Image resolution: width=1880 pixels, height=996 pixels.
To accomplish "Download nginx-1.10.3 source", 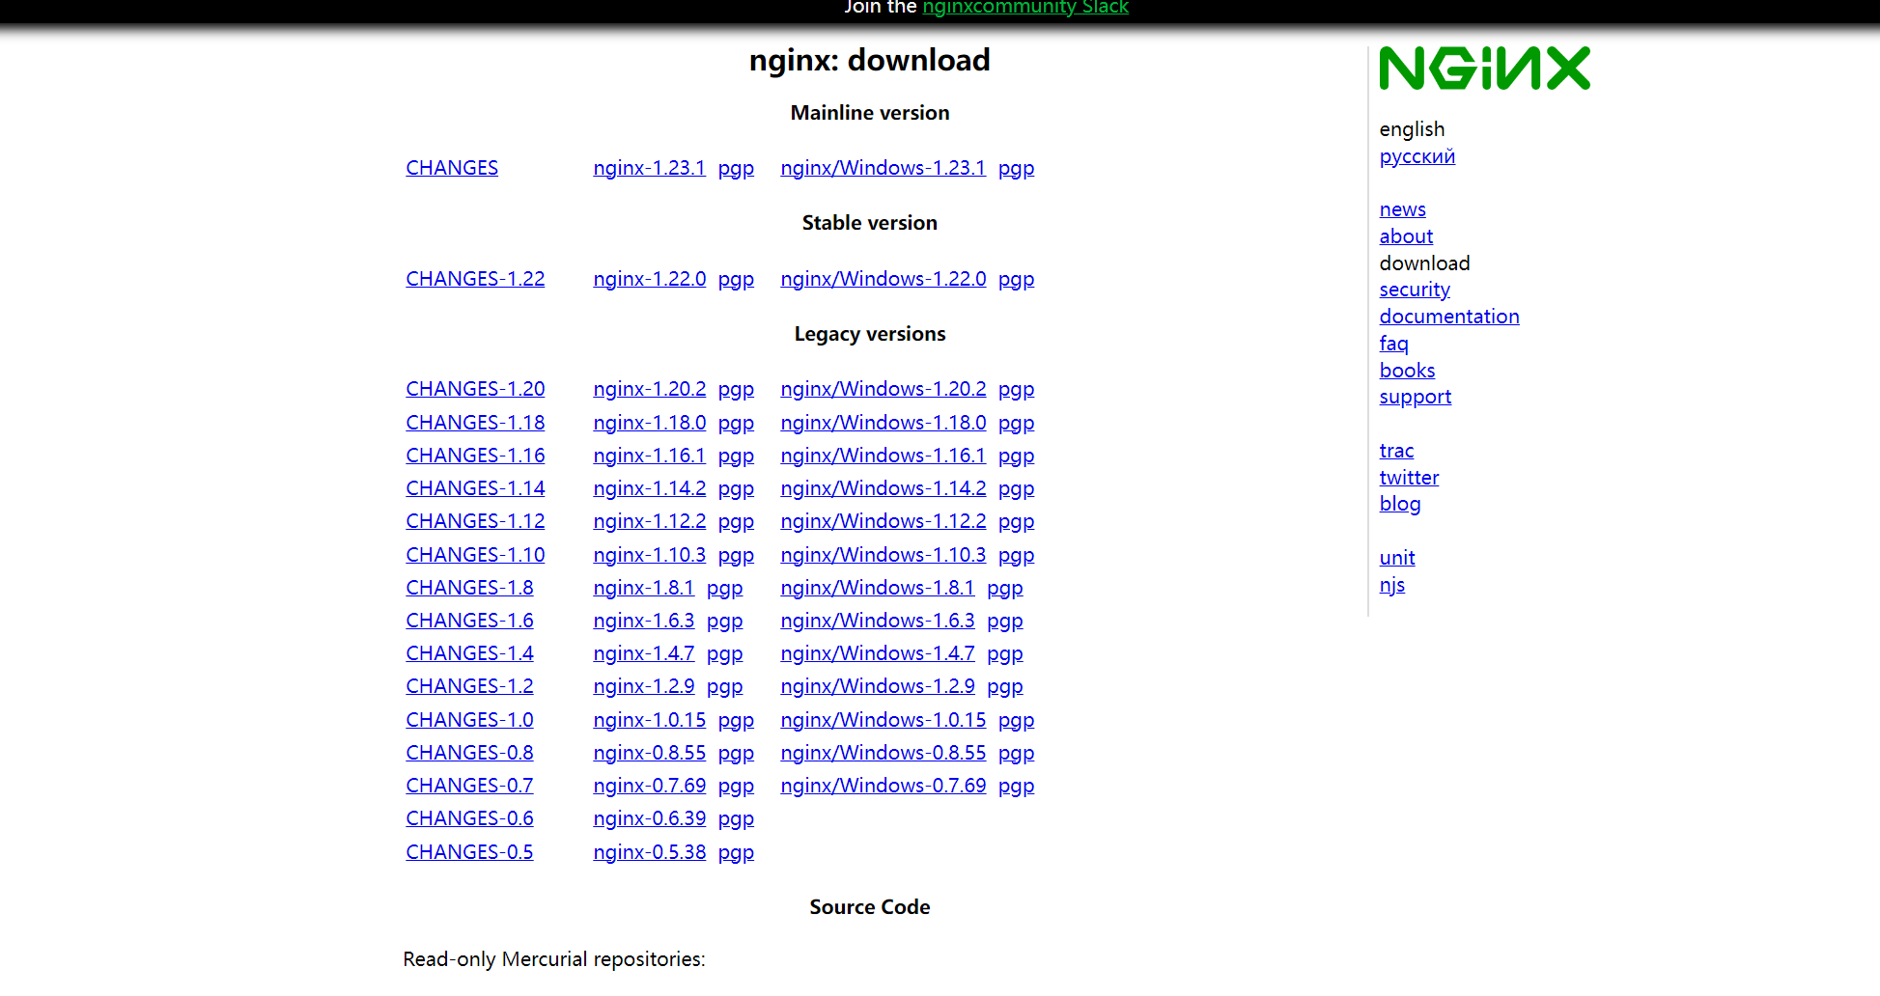I will point(649,555).
